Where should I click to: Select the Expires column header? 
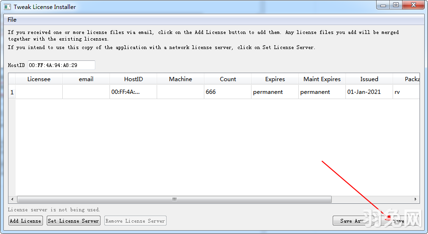click(x=275, y=79)
